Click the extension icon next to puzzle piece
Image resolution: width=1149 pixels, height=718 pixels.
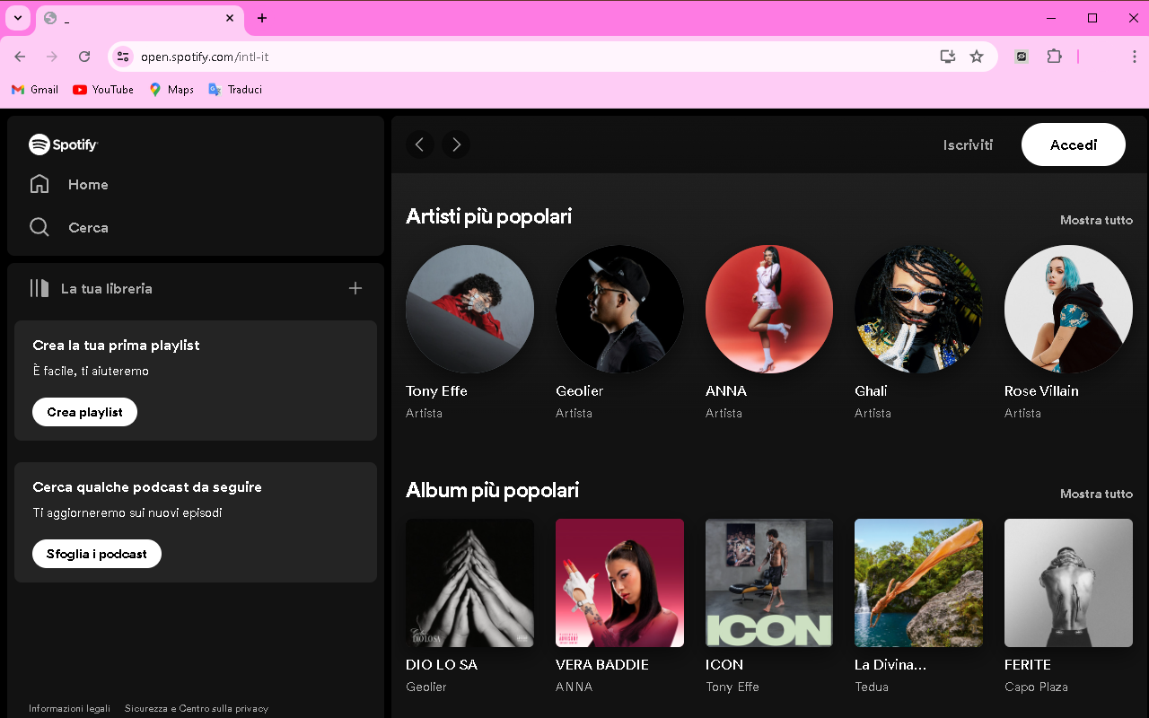tap(1022, 57)
